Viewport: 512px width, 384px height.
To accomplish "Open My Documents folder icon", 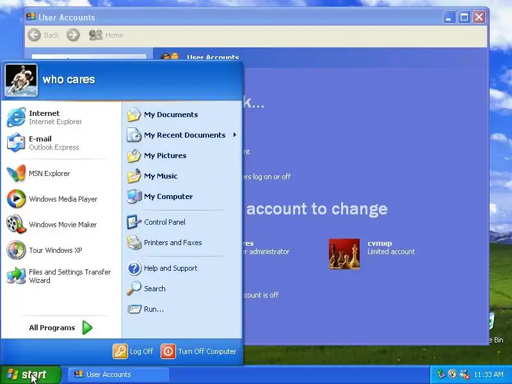I will [x=134, y=115].
